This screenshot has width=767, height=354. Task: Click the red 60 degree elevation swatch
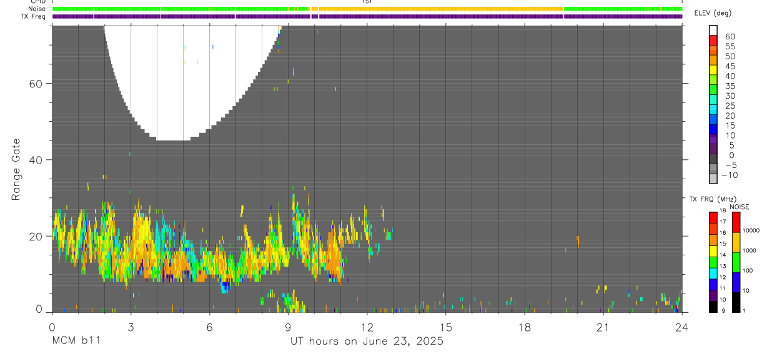713,41
